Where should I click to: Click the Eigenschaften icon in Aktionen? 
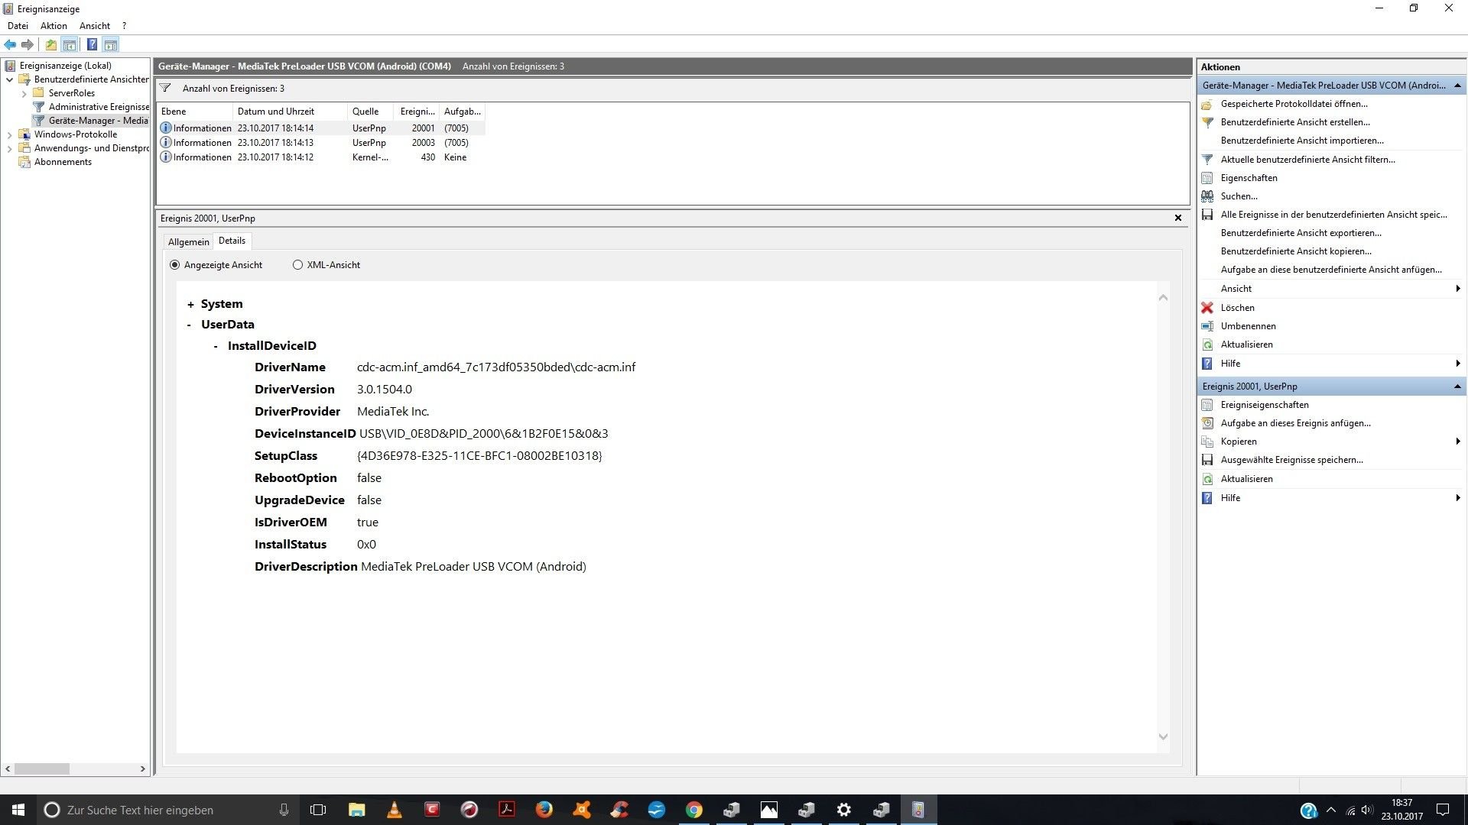pos(1207,177)
